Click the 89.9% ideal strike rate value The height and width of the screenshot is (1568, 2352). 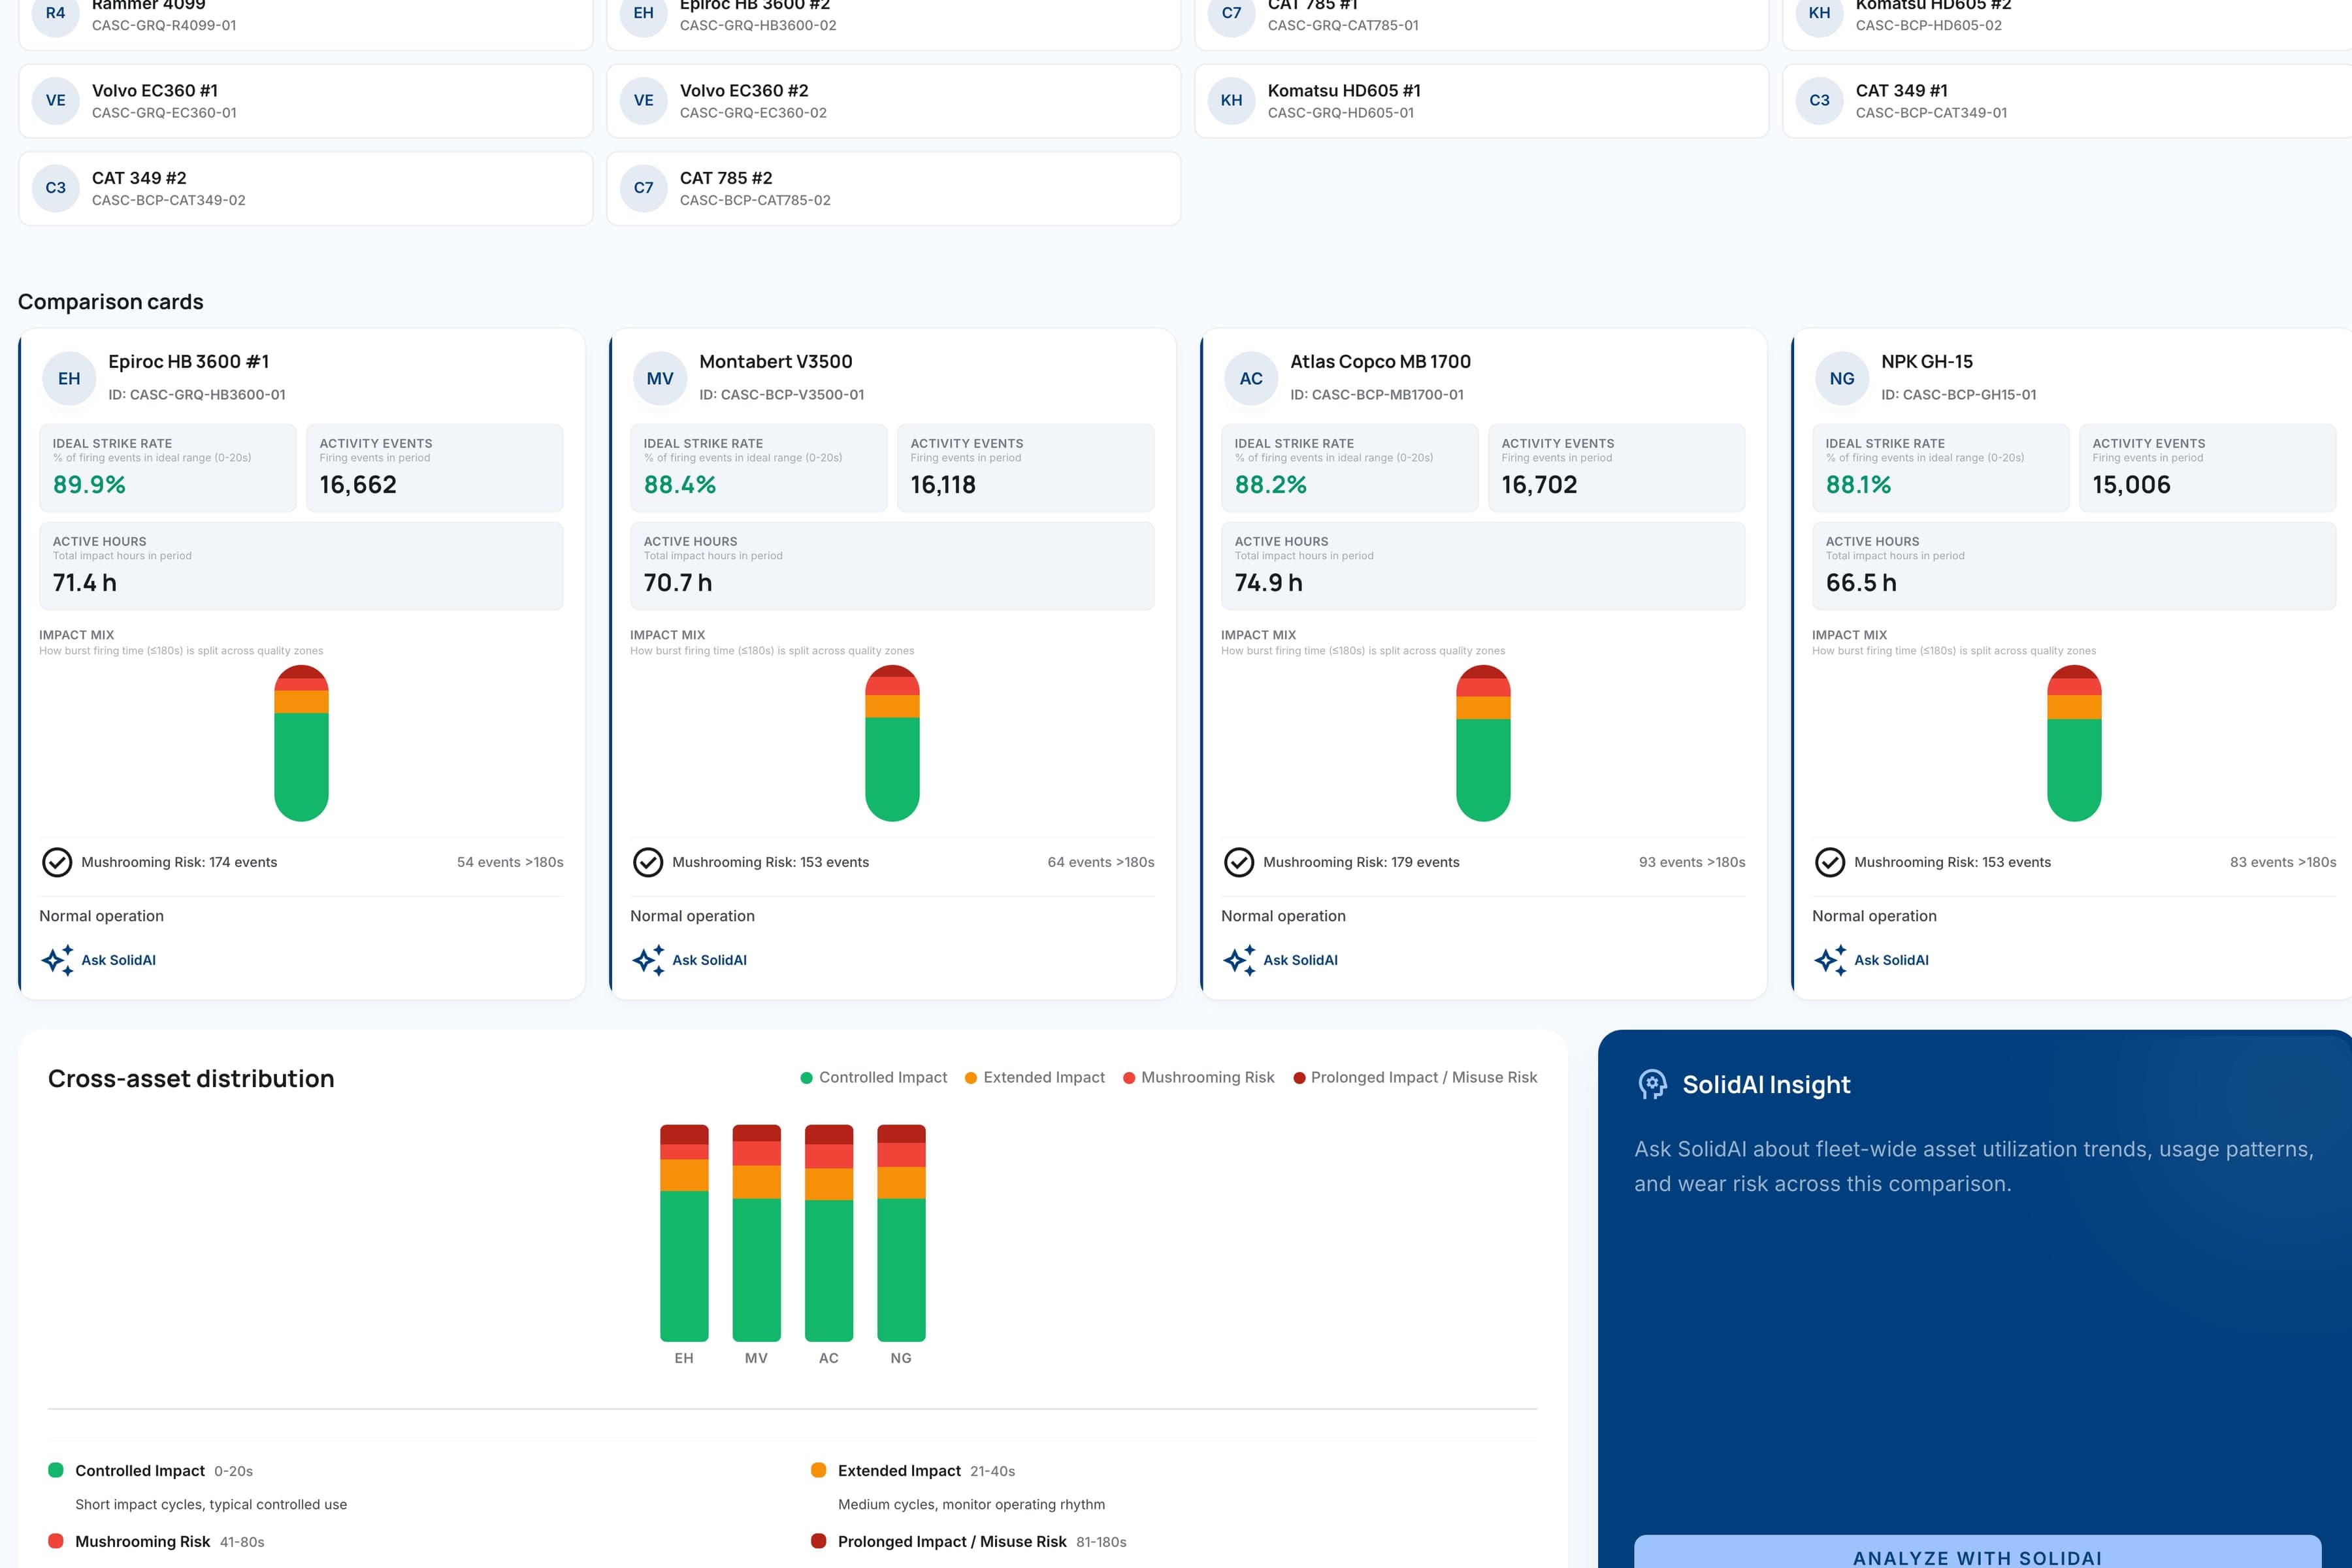89,485
